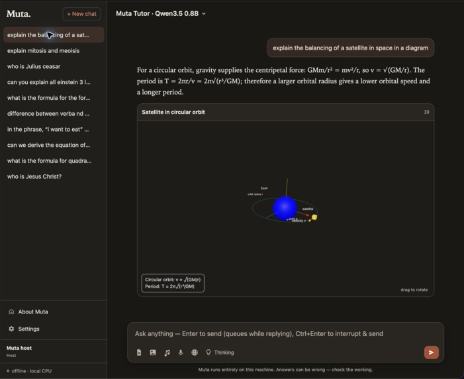Viewport: 464px width, 379px height.
Task: Enable web search with the globe icon
Action: tap(195, 353)
